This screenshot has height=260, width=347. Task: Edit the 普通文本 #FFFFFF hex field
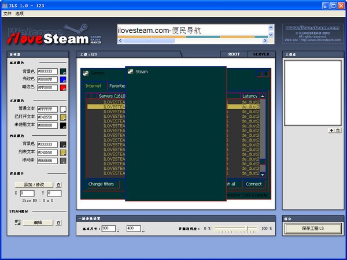click(x=47, y=109)
